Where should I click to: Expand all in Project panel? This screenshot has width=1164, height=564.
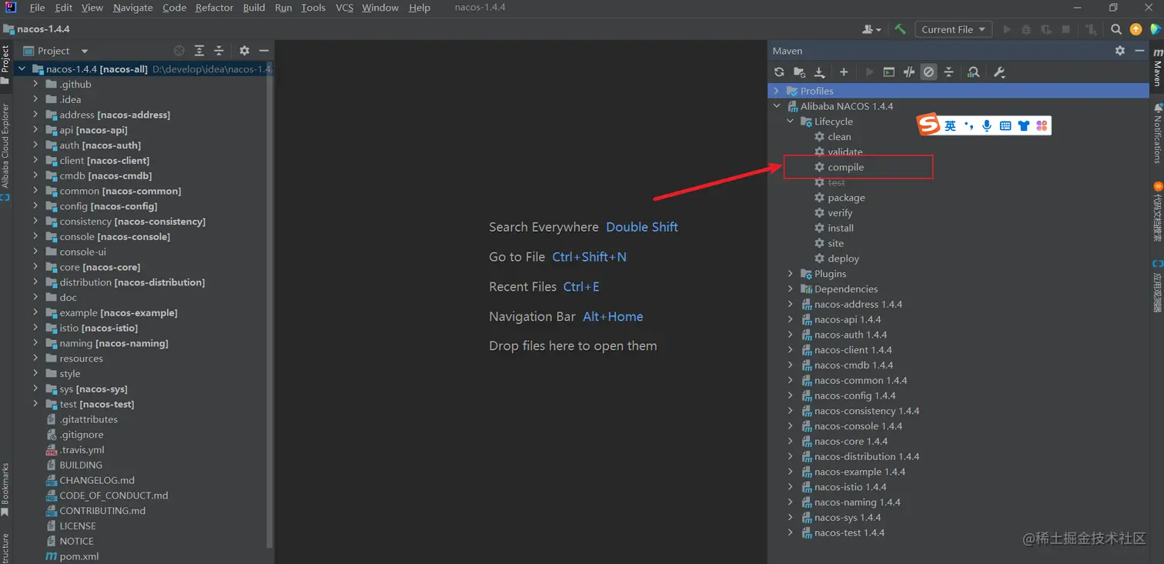pyautogui.click(x=199, y=50)
